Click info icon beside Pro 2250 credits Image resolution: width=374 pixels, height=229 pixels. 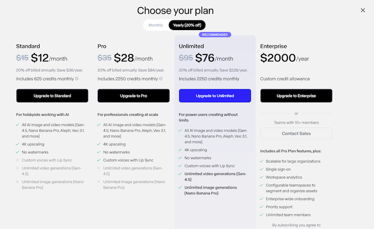[x=161, y=79]
